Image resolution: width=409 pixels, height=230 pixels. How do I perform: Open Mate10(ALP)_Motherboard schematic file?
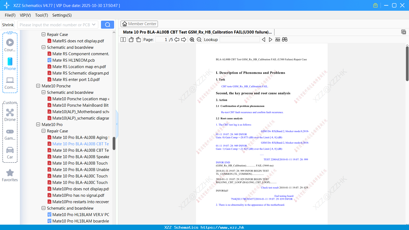pos(78,112)
